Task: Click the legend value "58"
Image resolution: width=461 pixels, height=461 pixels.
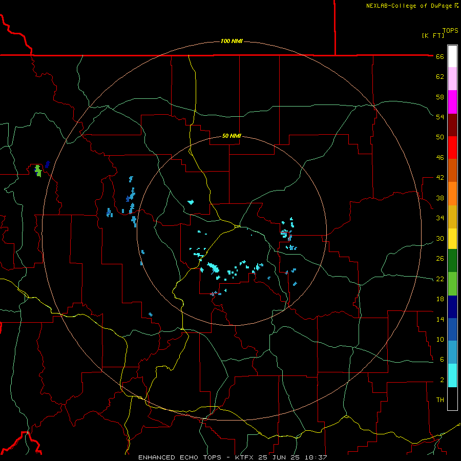Action: (x=440, y=97)
